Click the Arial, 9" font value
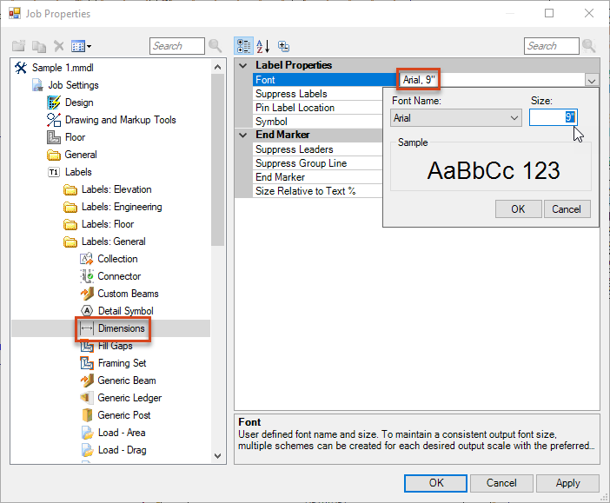This screenshot has height=503, width=610. [x=419, y=80]
